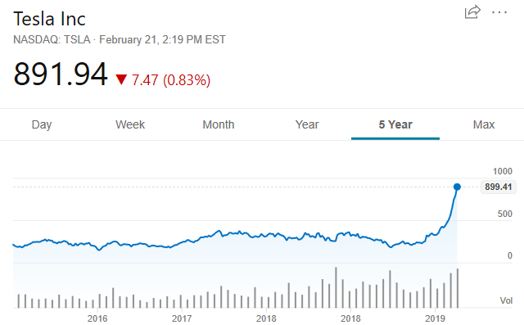Image resolution: width=524 pixels, height=325 pixels.
Task: Select the Year time range tab
Action: (307, 124)
